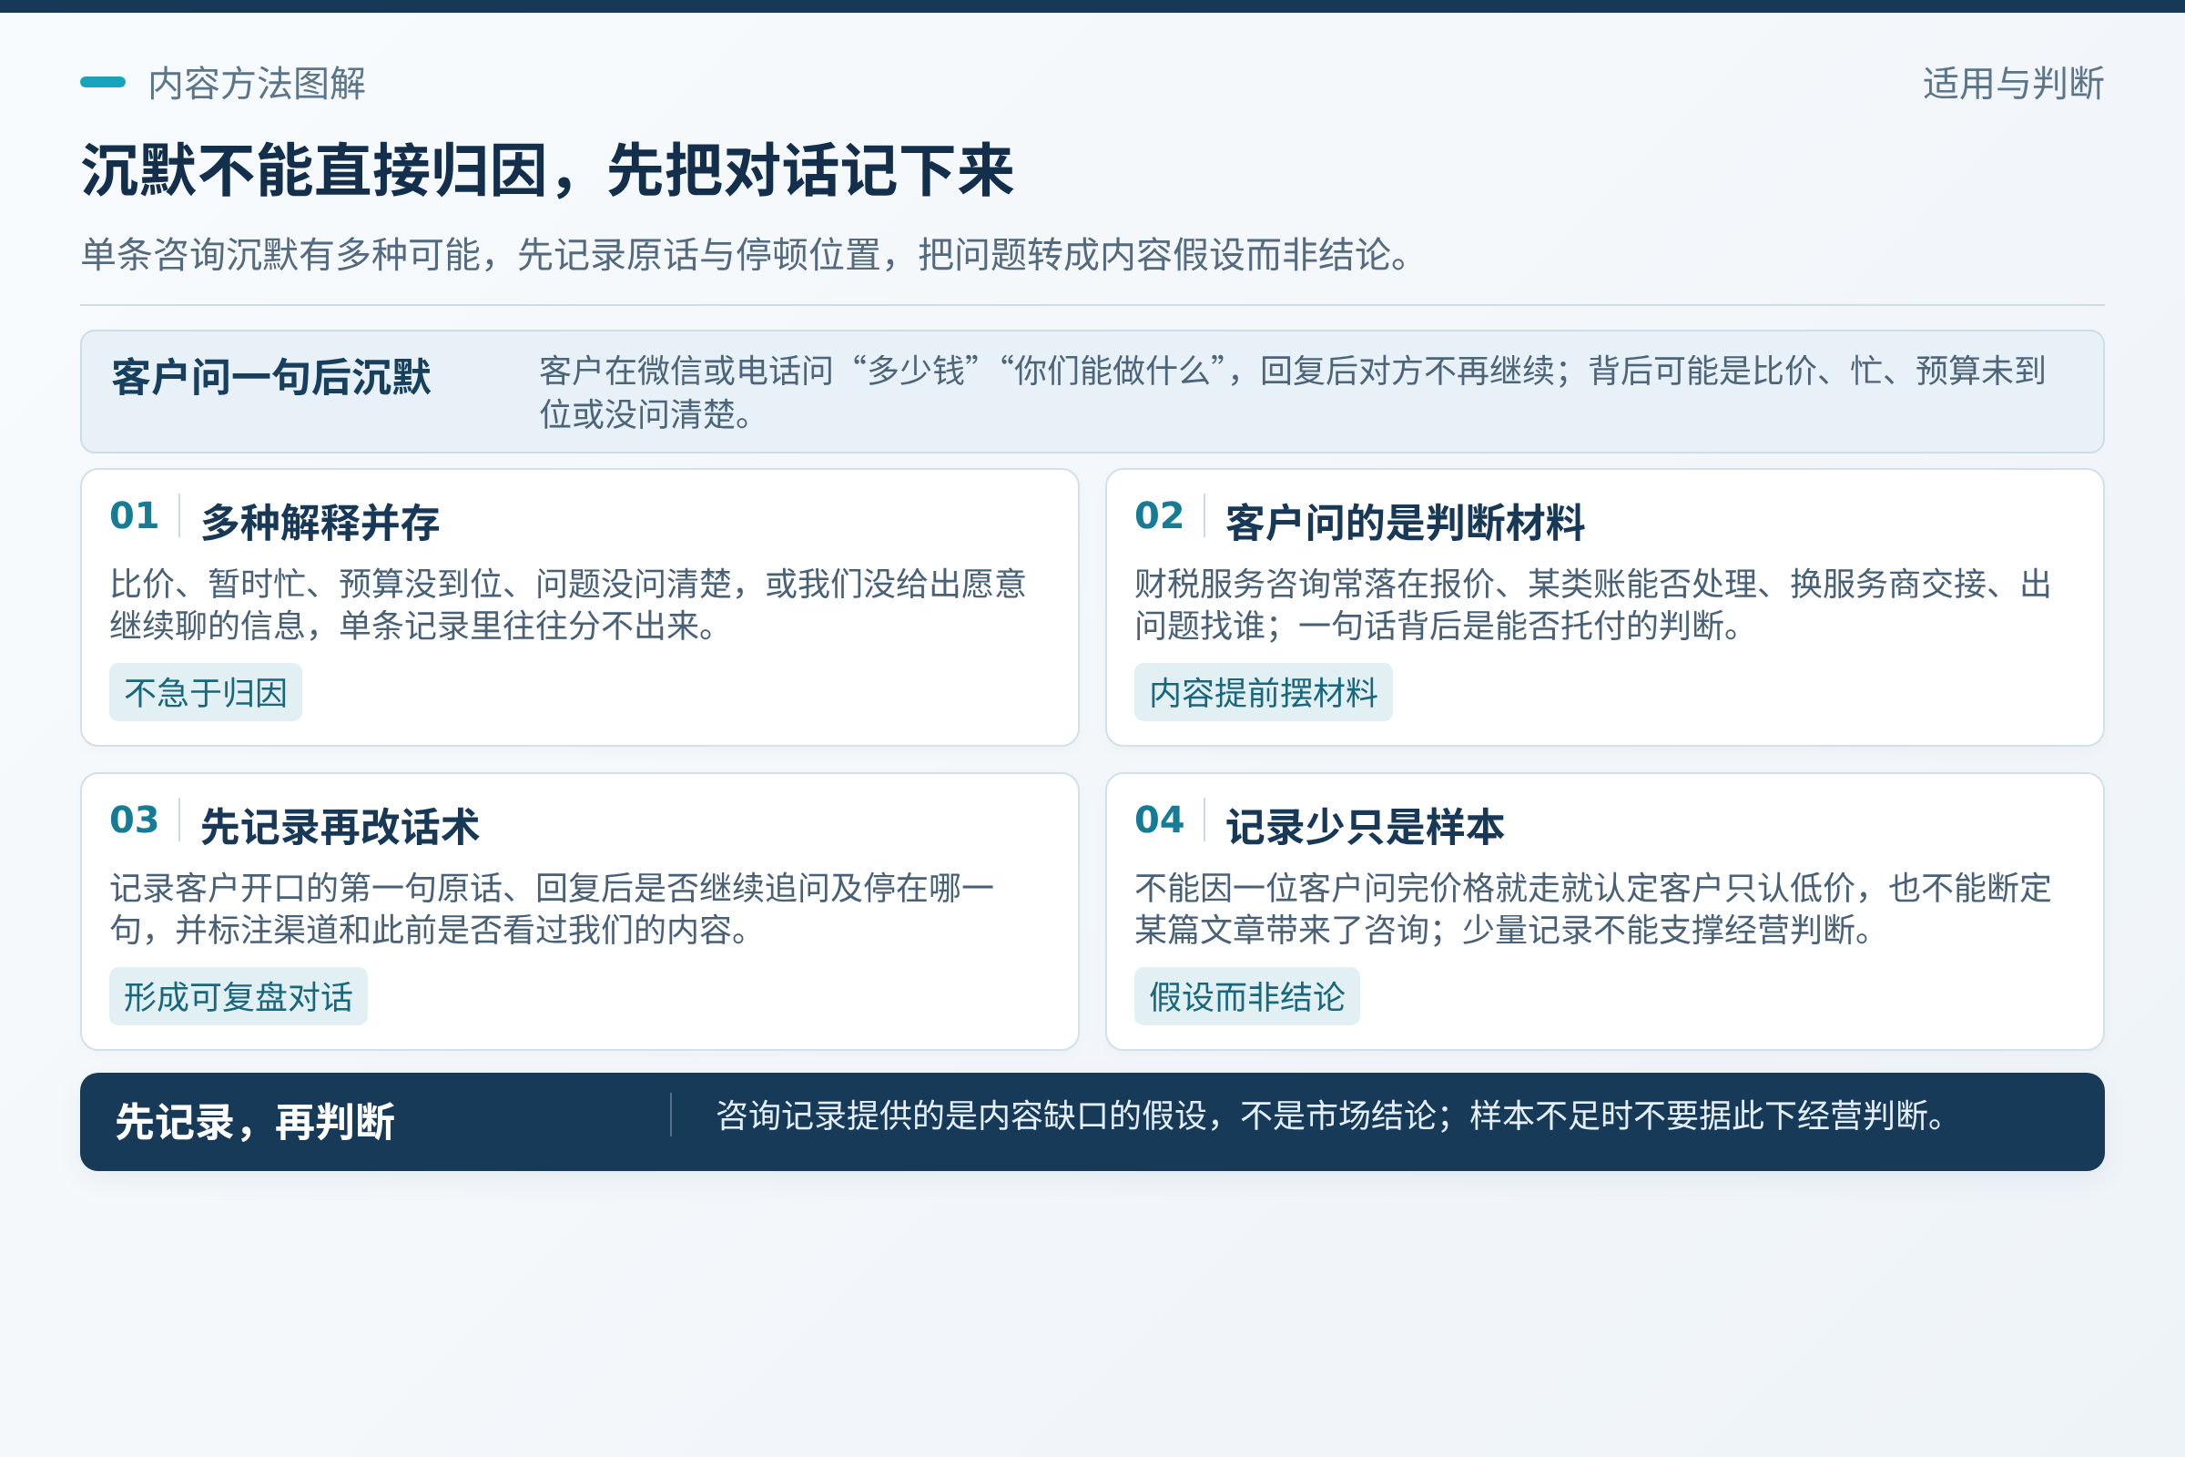
Task: Click the footer text starting with 咨询记录提供的是内容缺口
Action: pyautogui.click(x=1330, y=1115)
